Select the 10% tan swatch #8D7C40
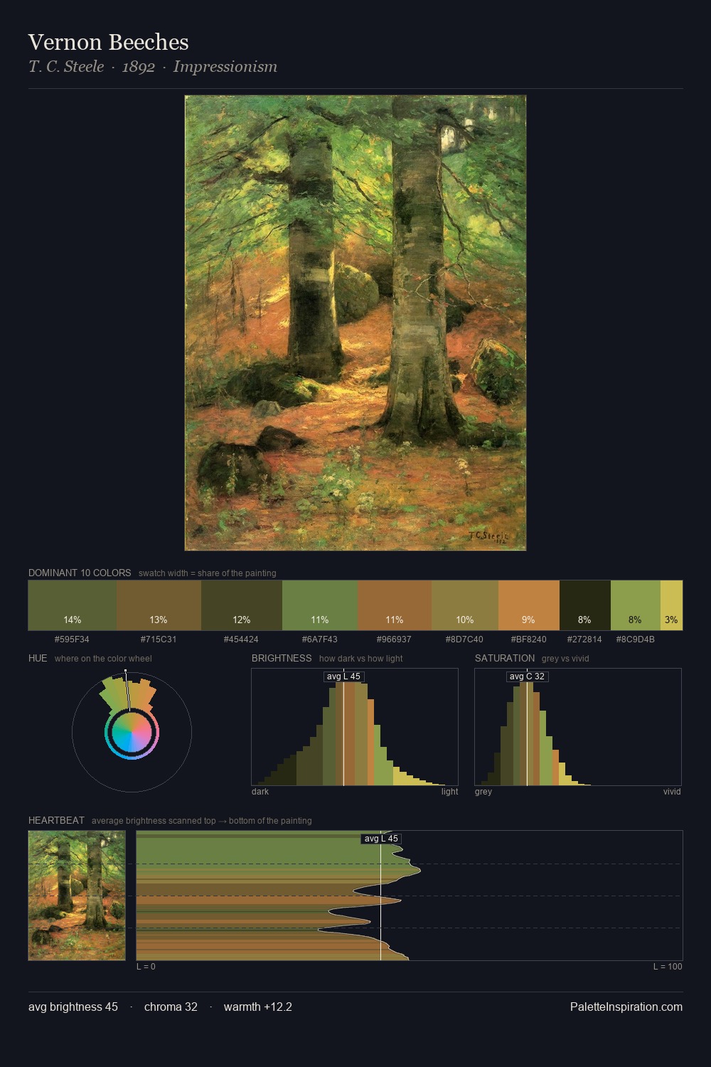711x1067 pixels. (465, 605)
